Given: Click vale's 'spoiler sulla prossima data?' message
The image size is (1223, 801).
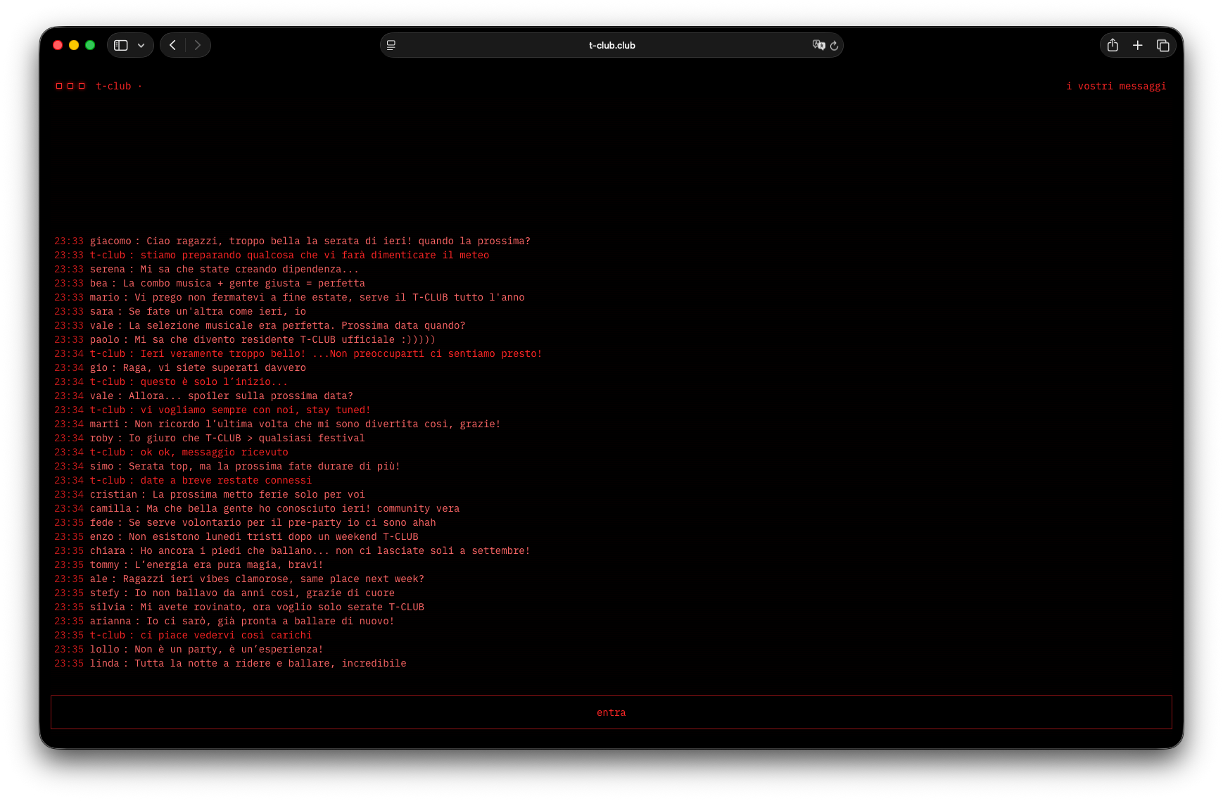Looking at the screenshot, I should click(x=203, y=396).
